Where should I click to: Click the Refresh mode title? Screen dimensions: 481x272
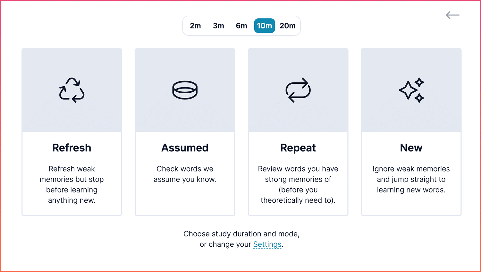[x=72, y=148]
